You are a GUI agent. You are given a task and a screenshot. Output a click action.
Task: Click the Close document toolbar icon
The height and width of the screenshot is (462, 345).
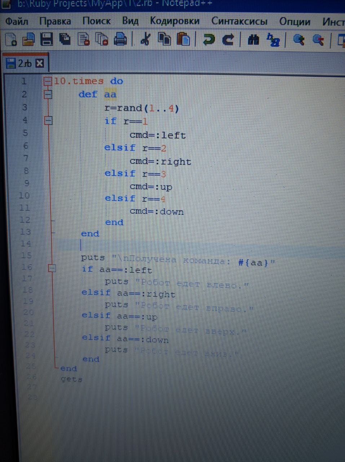84,39
